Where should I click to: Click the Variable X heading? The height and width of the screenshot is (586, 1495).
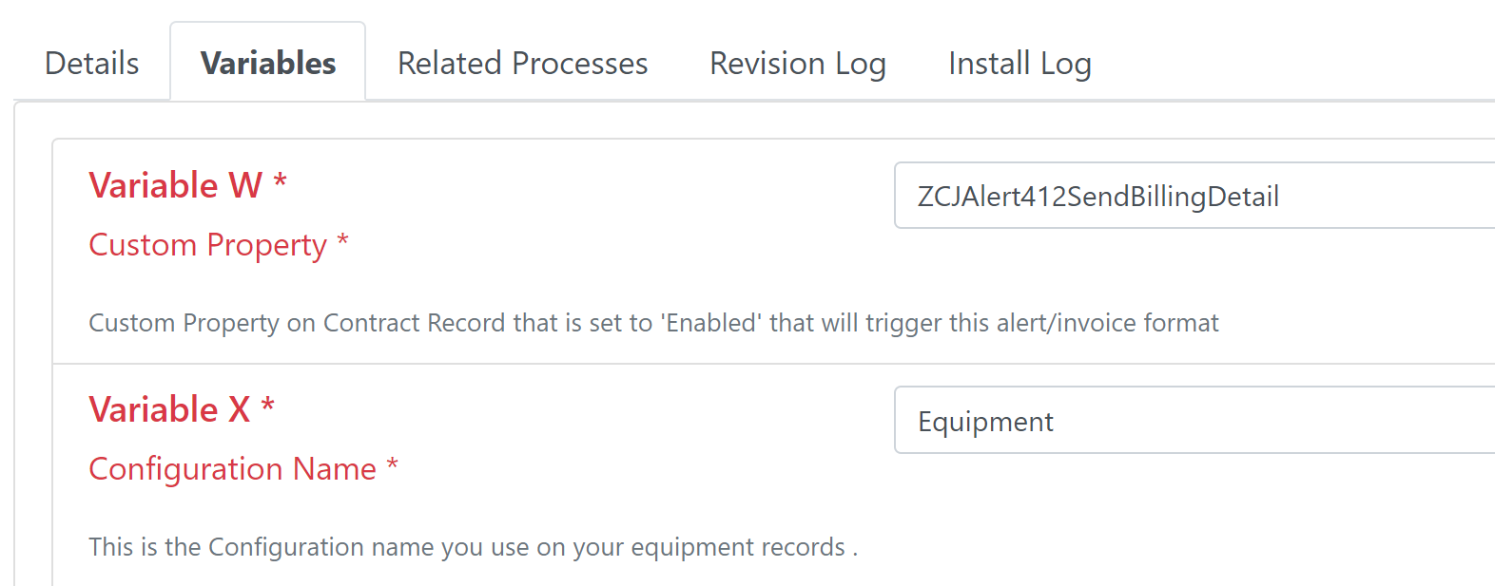[169, 409]
